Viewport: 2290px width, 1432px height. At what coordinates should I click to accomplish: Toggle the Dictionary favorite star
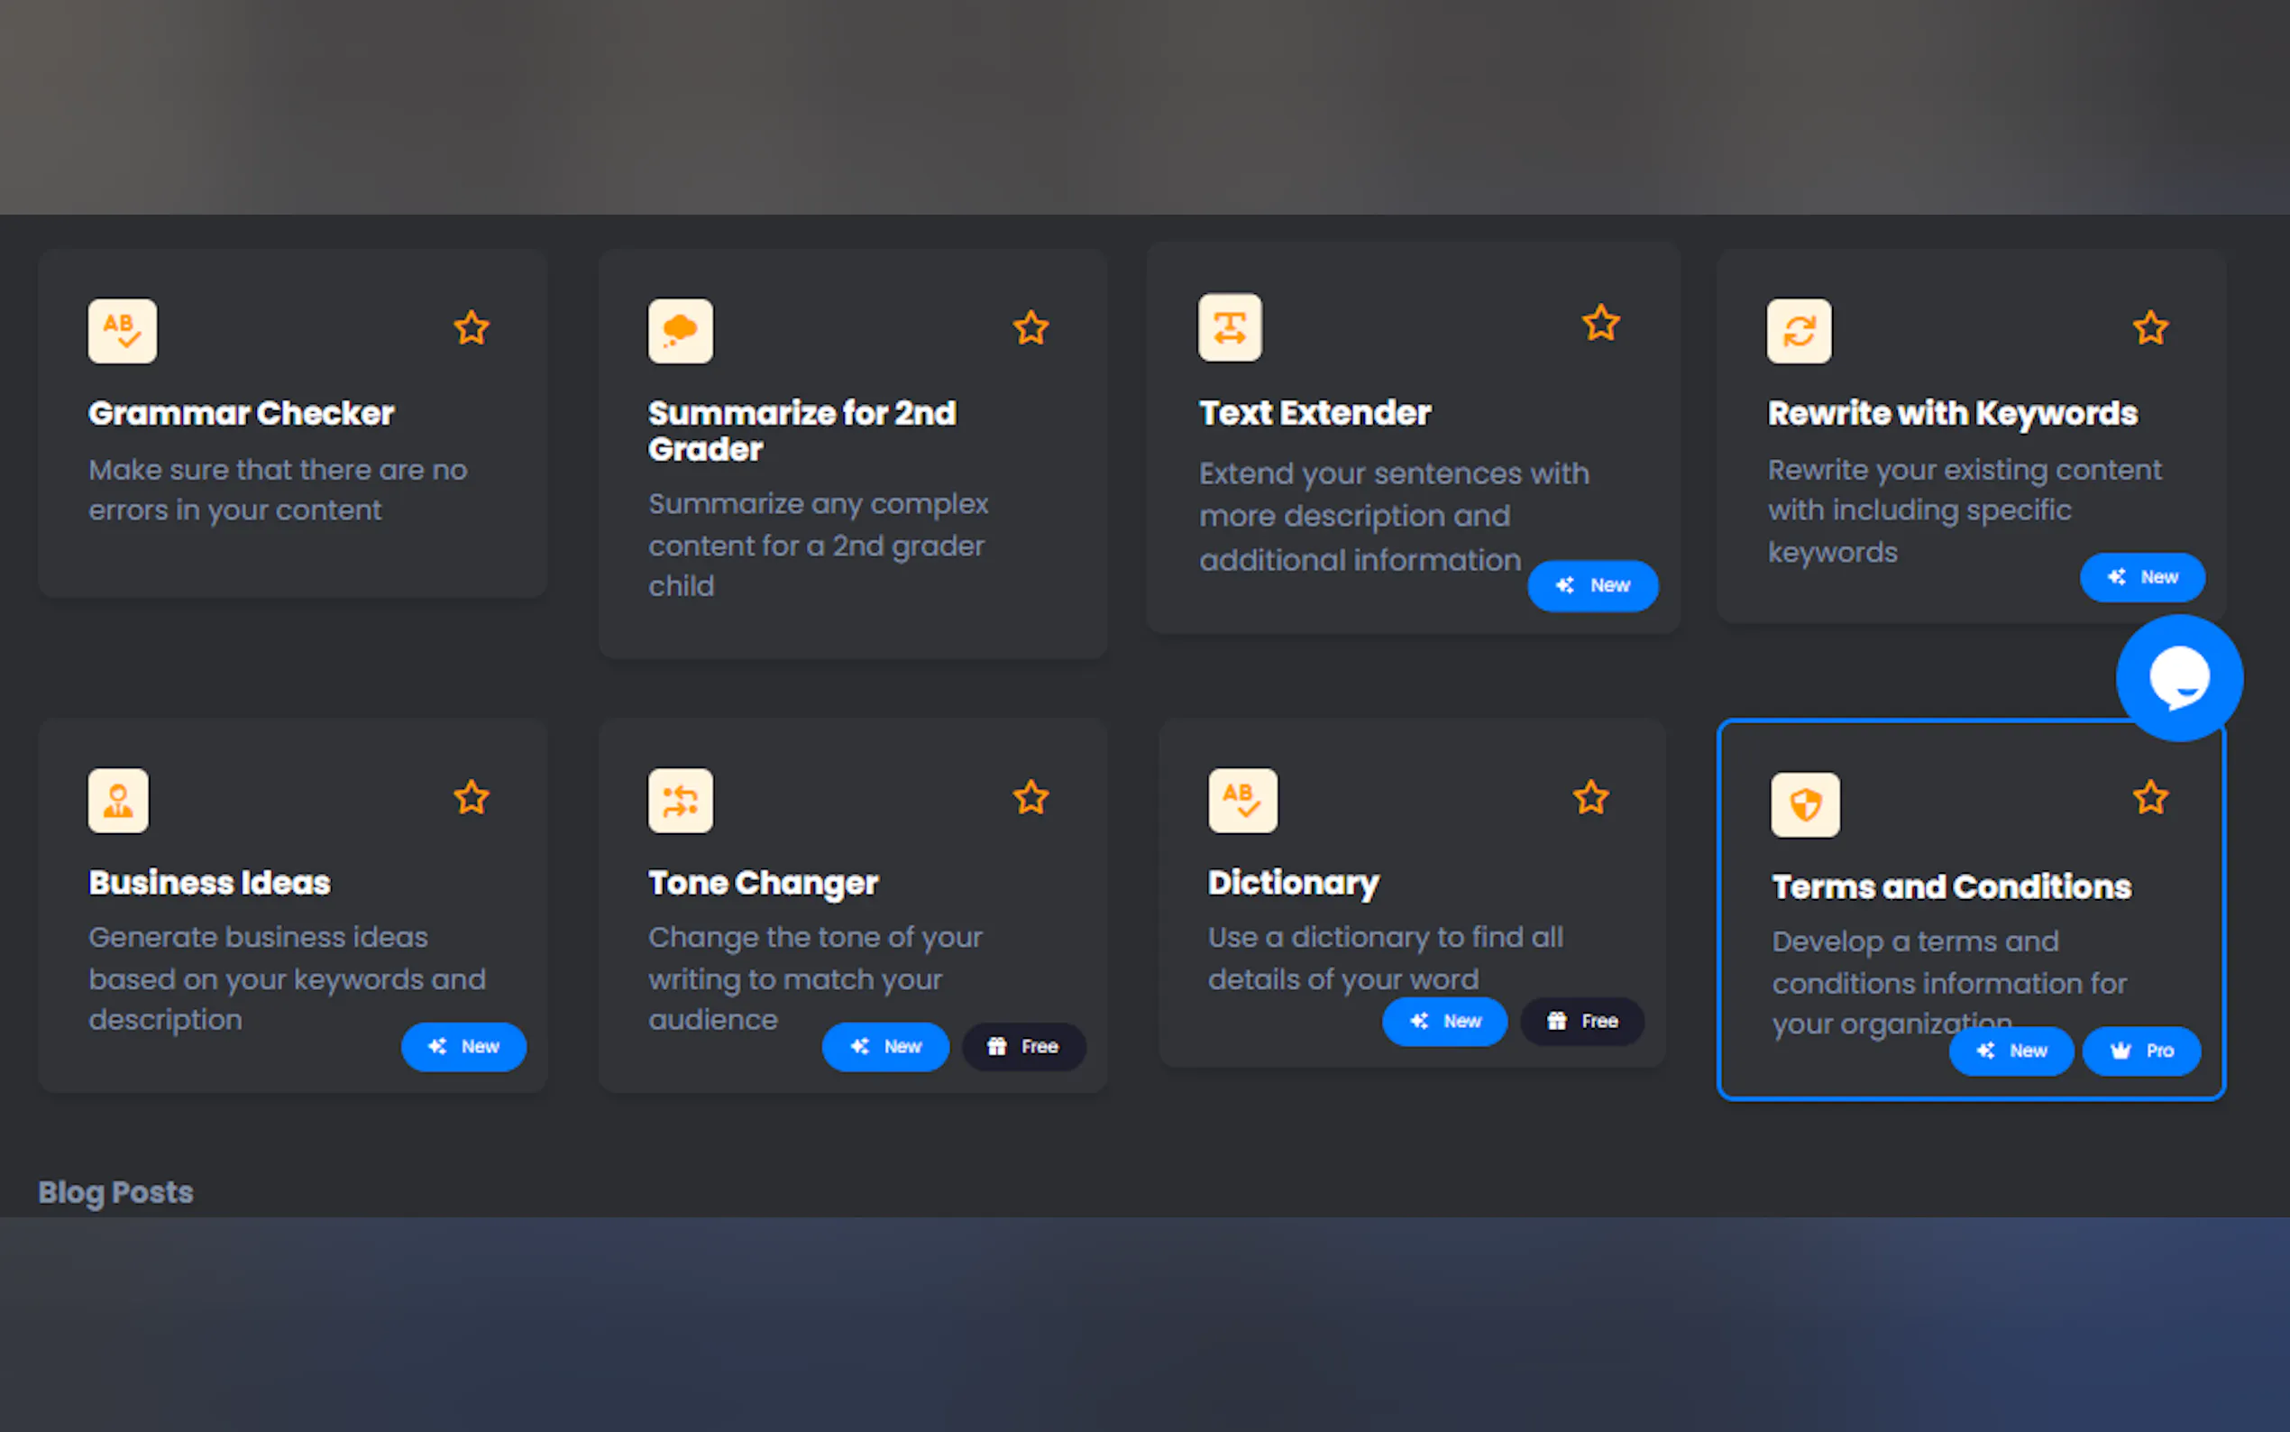point(1590,797)
